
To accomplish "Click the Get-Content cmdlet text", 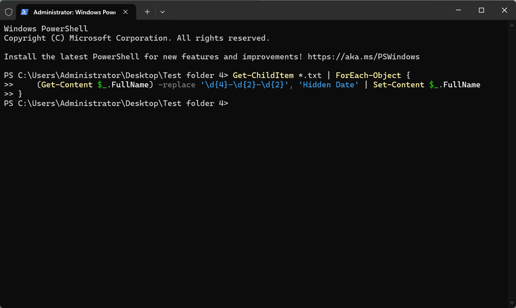I will (67, 85).
